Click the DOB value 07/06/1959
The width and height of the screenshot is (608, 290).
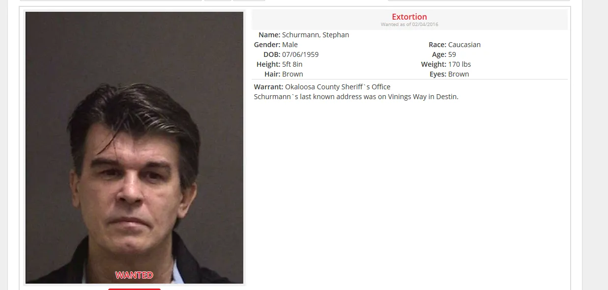300,54
